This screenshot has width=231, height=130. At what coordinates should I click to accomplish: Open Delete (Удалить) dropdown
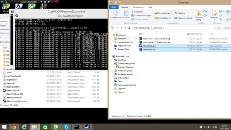180,13
